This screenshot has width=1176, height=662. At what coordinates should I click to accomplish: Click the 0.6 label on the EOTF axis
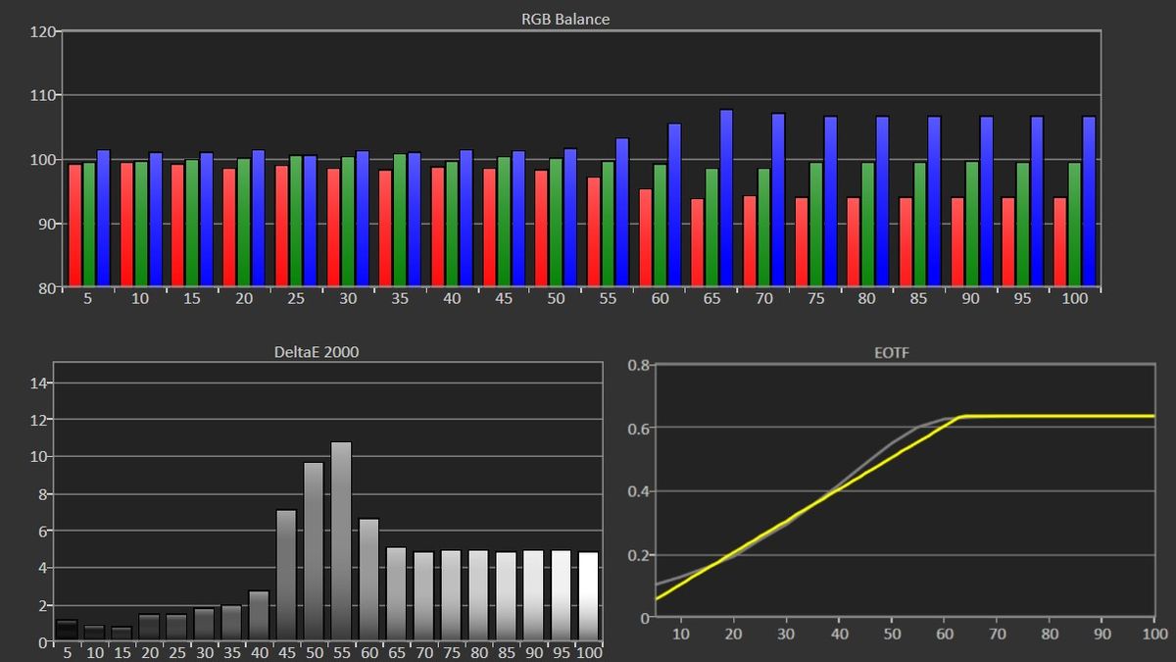pyautogui.click(x=638, y=428)
